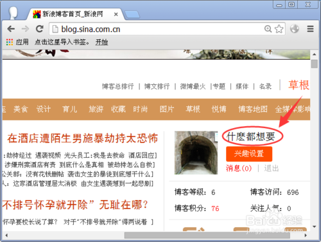Click 博客访问 value 696

pyautogui.click(x=293, y=192)
